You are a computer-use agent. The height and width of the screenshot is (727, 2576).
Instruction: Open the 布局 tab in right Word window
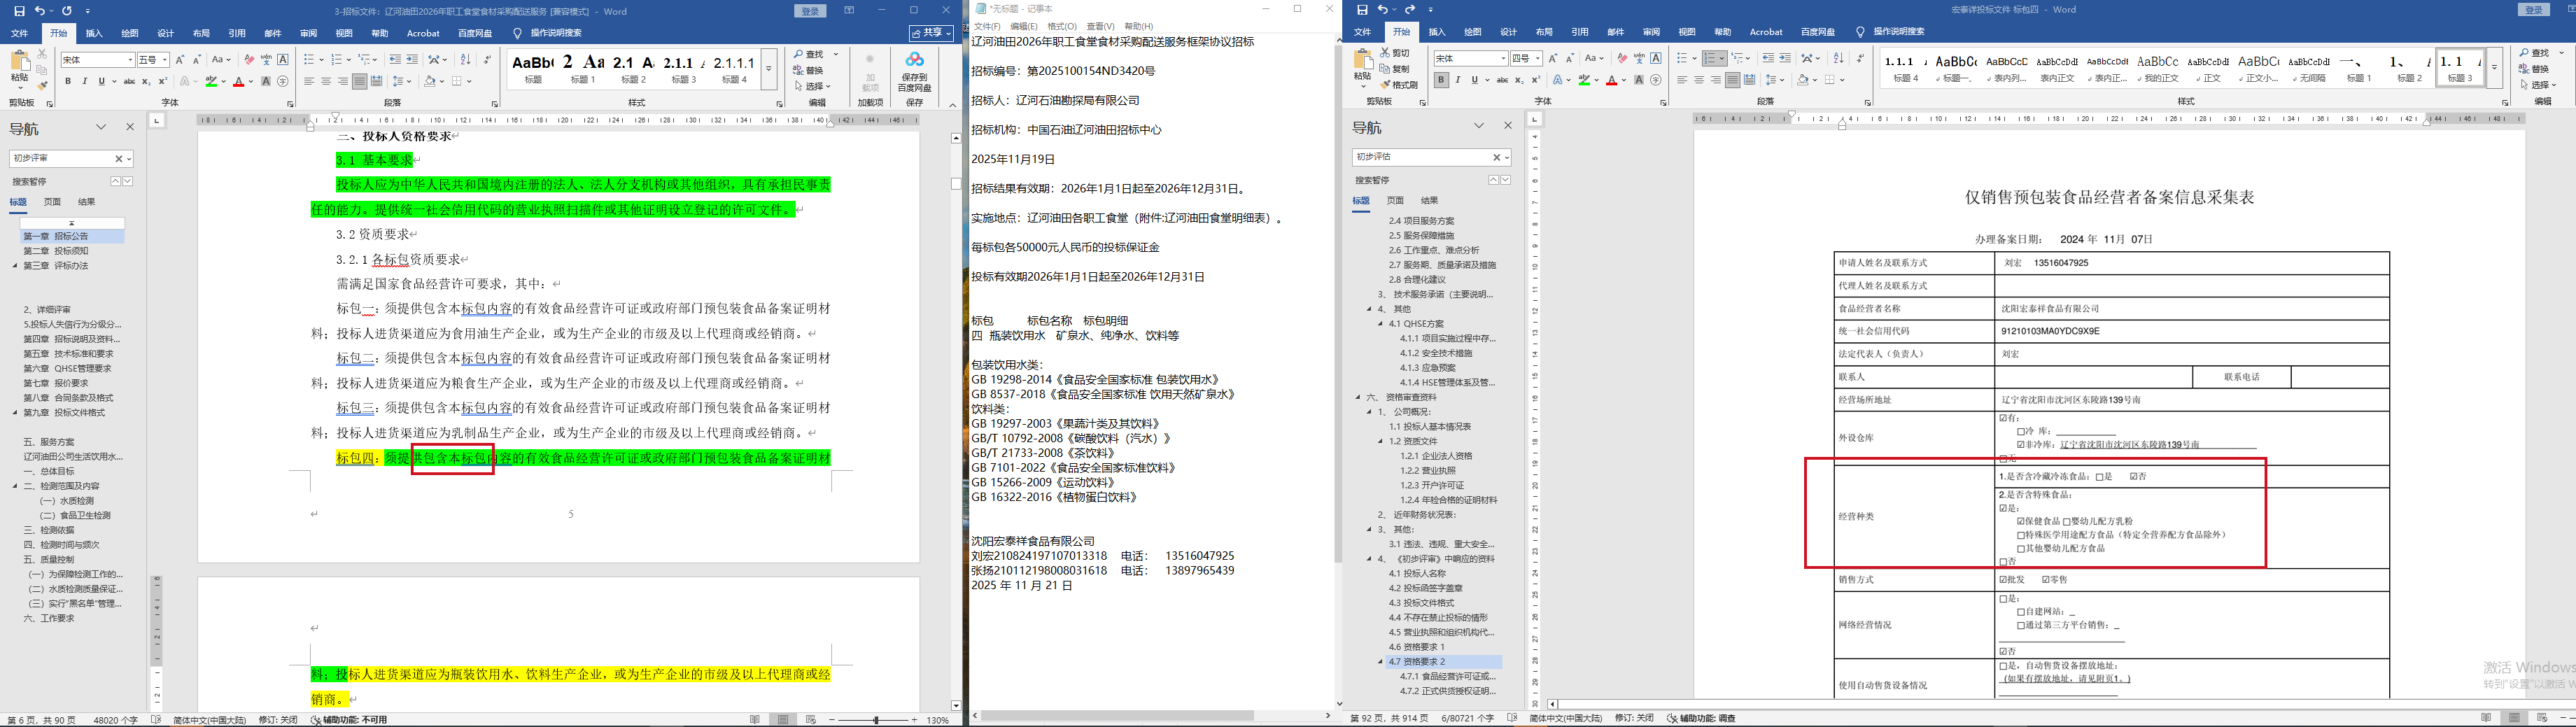(x=1545, y=32)
